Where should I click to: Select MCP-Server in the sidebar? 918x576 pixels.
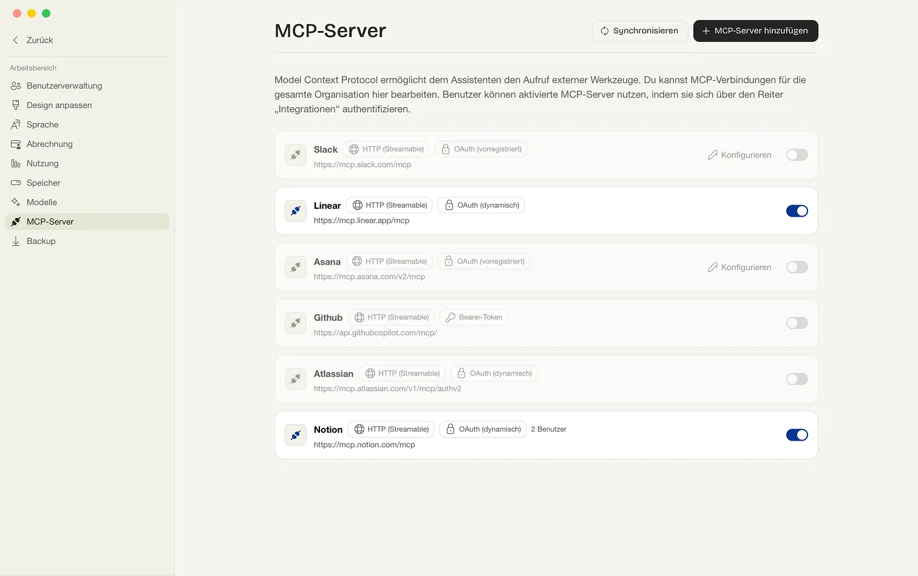tap(87, 222)
